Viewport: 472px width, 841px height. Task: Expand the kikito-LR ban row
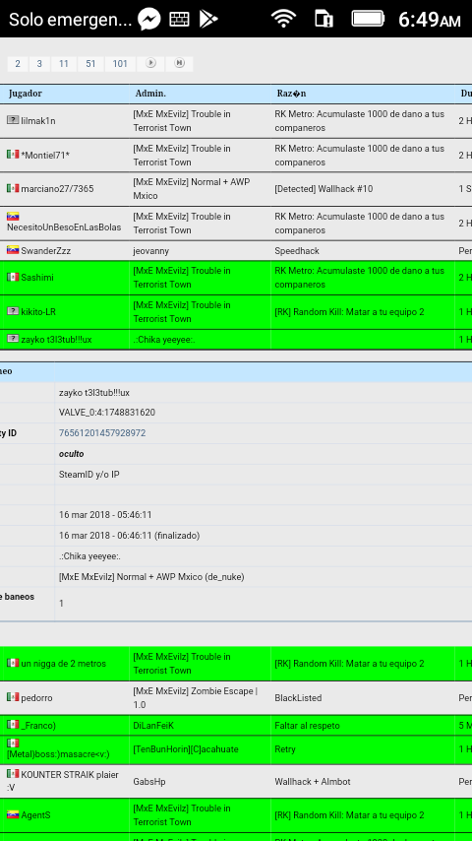236,311
